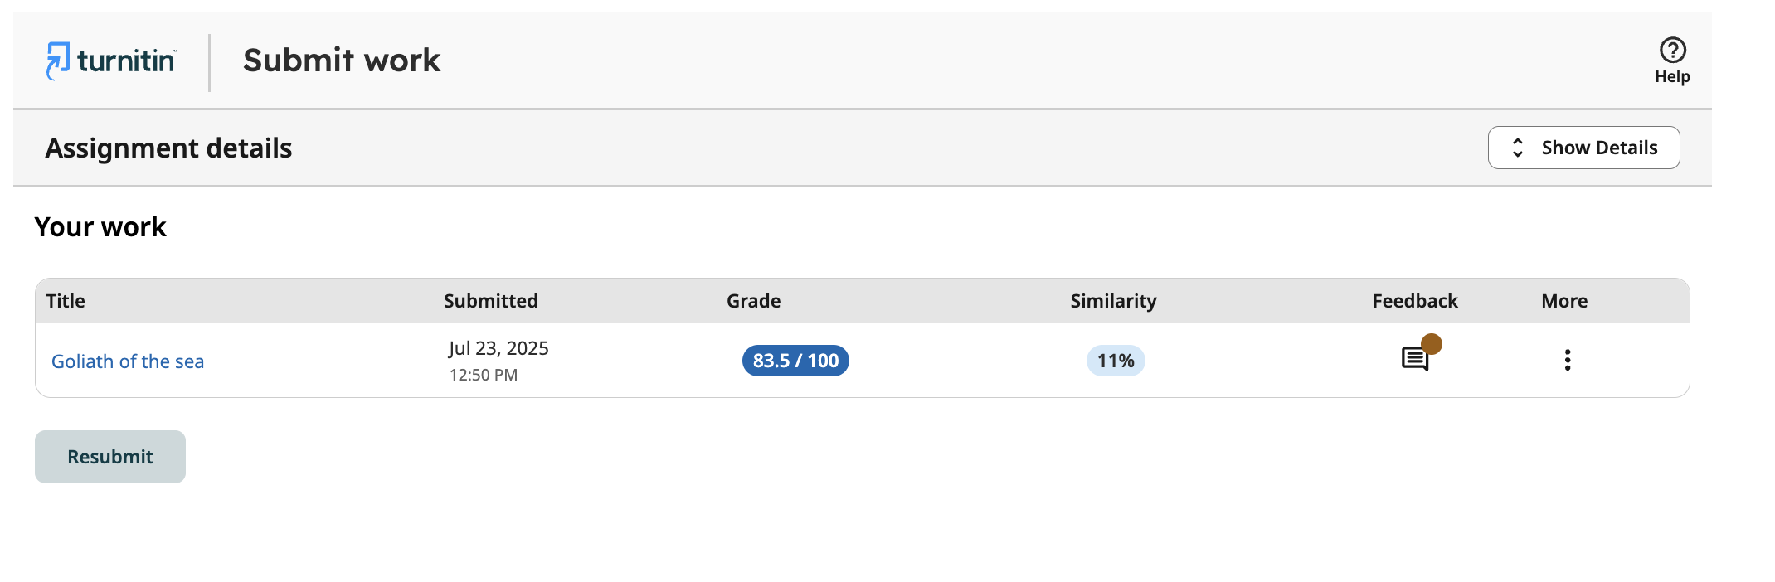The image size is (1775, 582).
Task: Select the Submitted column header
Action: tap(490, 300)
